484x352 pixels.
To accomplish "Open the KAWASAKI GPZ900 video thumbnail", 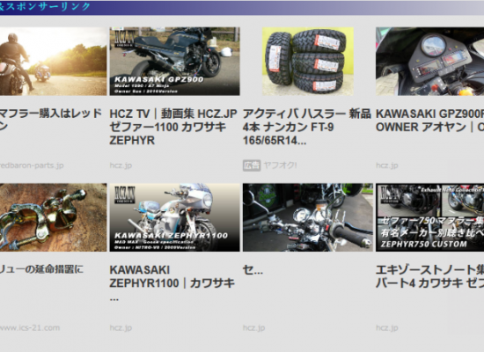I will (x=175, y=61).
